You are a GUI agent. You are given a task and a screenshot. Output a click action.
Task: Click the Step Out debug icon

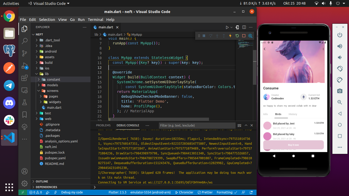224,36
